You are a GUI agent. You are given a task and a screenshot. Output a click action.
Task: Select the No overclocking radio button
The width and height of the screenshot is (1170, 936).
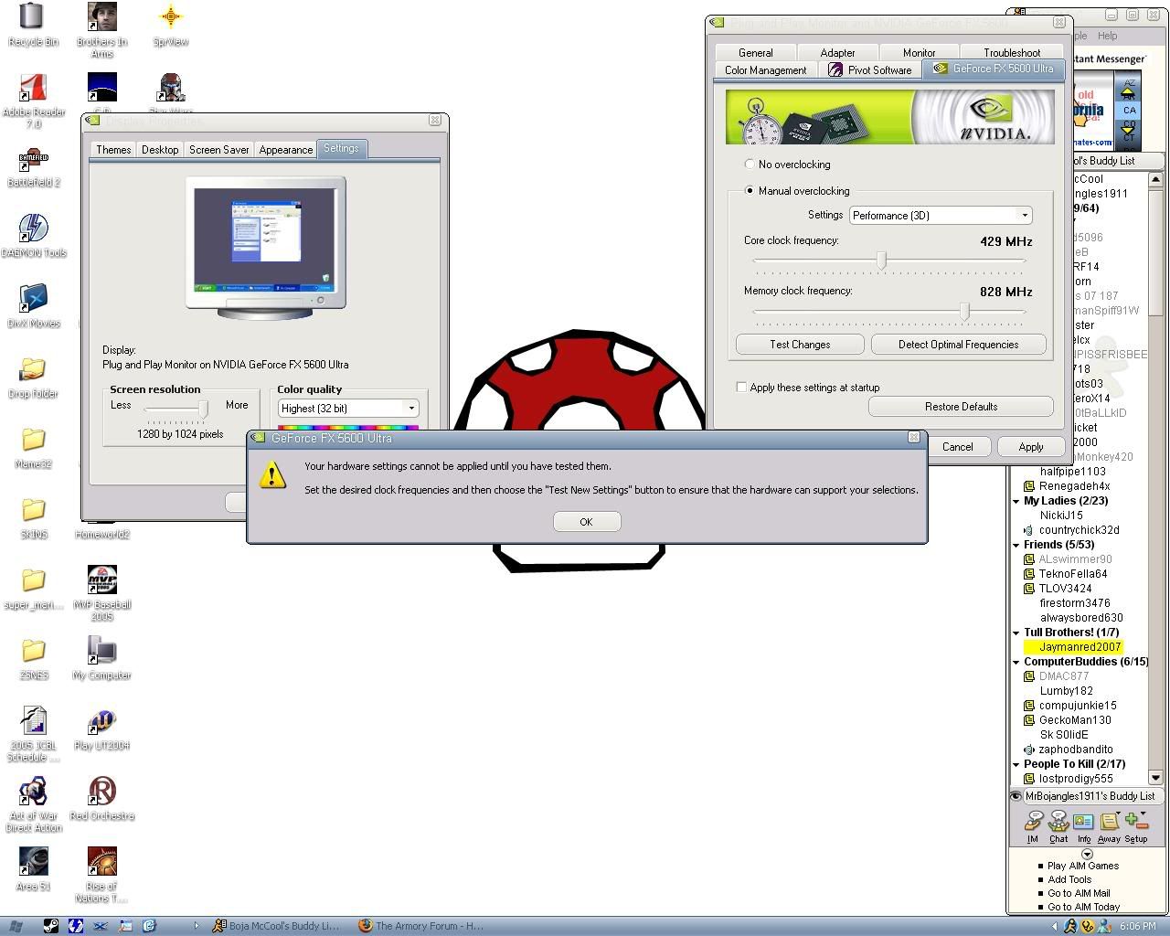click(x=750, y=165)
